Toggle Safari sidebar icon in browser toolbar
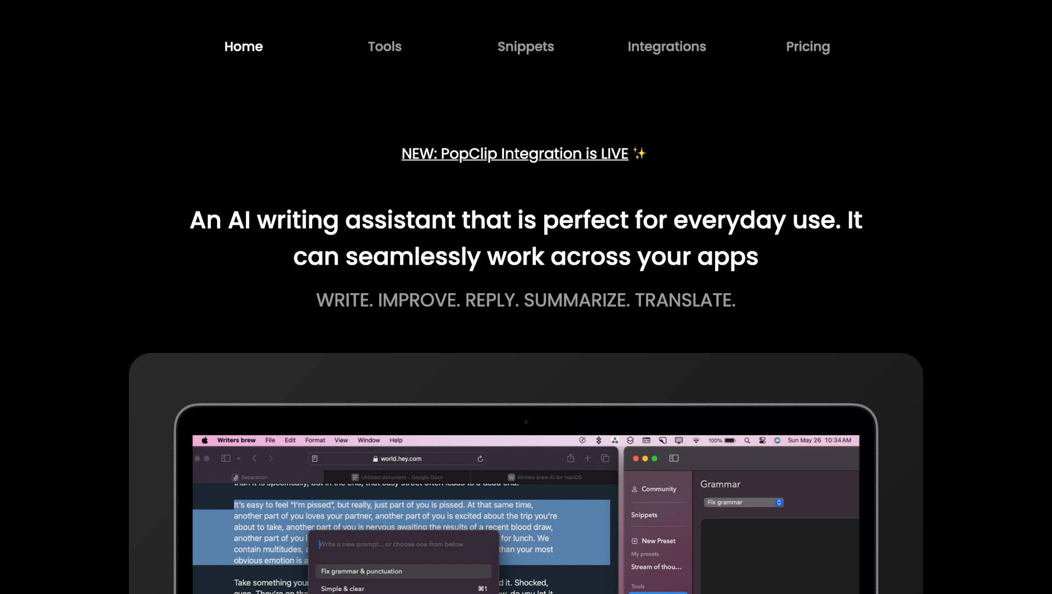Screen dimensions: 1052x594 pyautogui.click(x=225, y=458)
